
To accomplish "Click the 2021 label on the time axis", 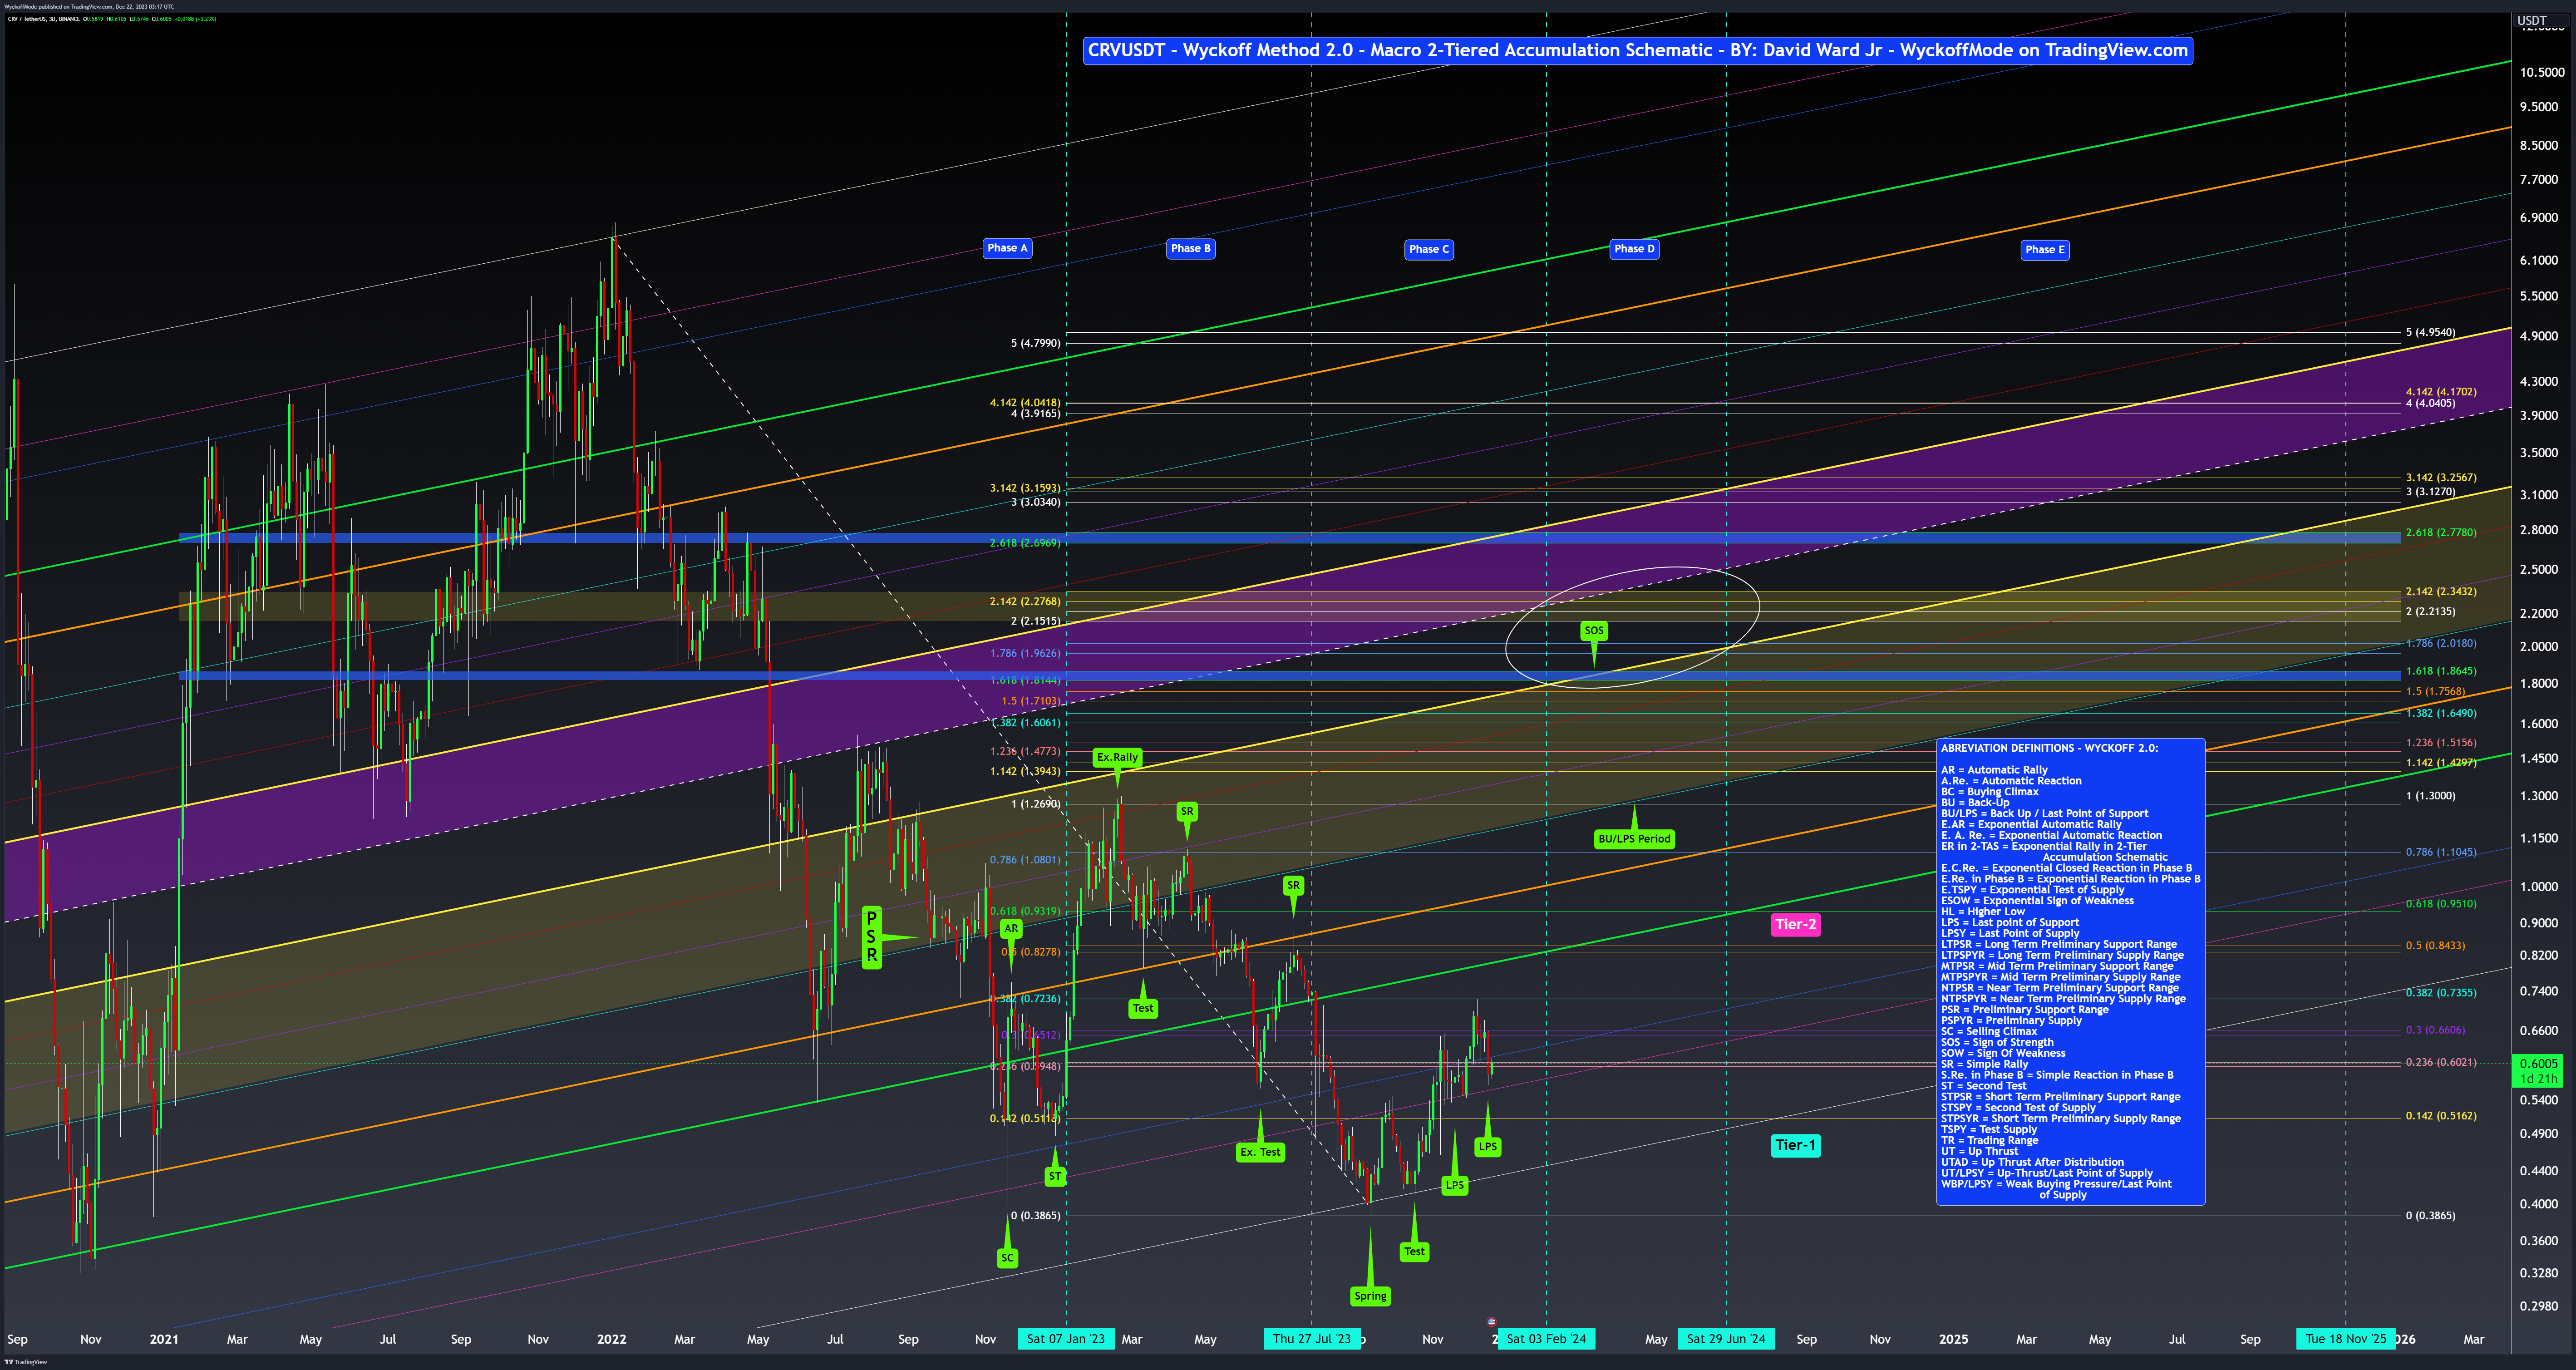I will 164,1339.
